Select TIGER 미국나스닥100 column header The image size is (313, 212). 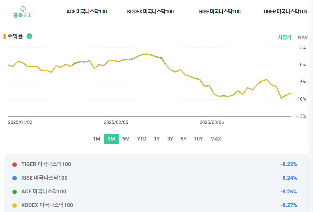click(x=285, y=12)
